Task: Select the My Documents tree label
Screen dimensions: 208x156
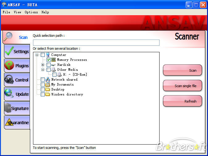Action: pyautogui.click(x=62, y=84)
